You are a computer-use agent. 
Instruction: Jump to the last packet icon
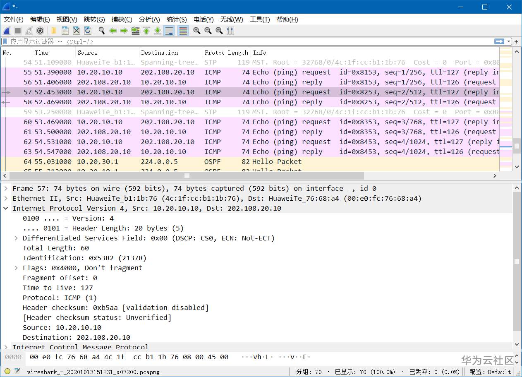click(158, 31)
